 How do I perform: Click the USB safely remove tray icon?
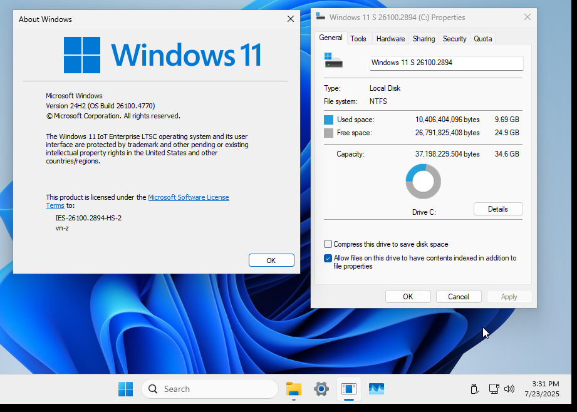474,389
